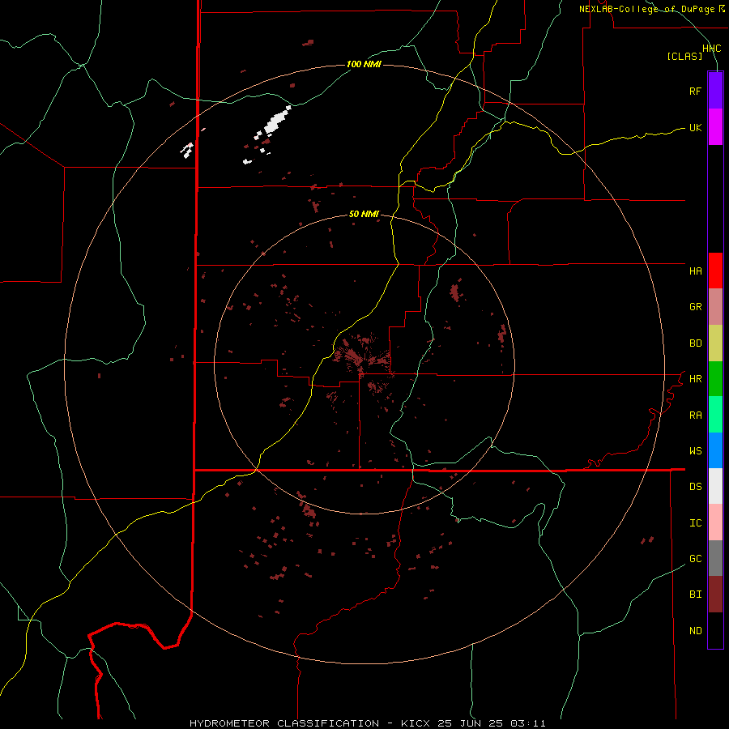Pick the HR green legend swatch
729x729 pixels.
click(x=715, y=379)
